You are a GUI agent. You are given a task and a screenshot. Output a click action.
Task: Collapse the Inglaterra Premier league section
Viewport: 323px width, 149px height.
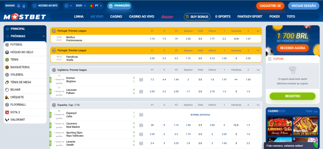pyautogui.click(x=258, y=70)
